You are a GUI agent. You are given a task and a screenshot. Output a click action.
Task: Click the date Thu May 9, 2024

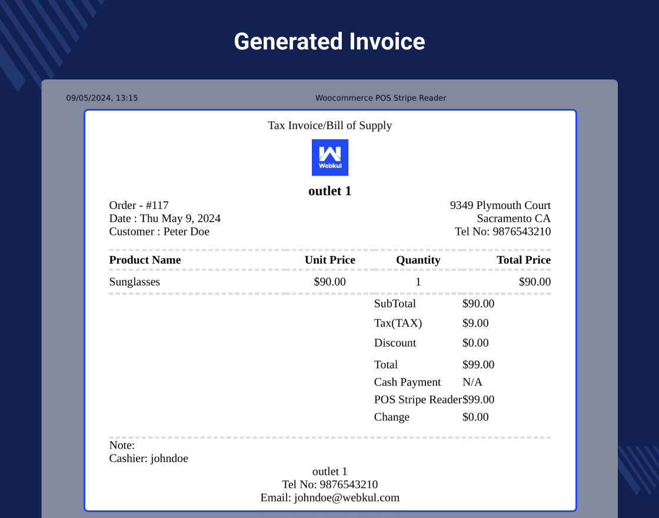coord(164,218)
